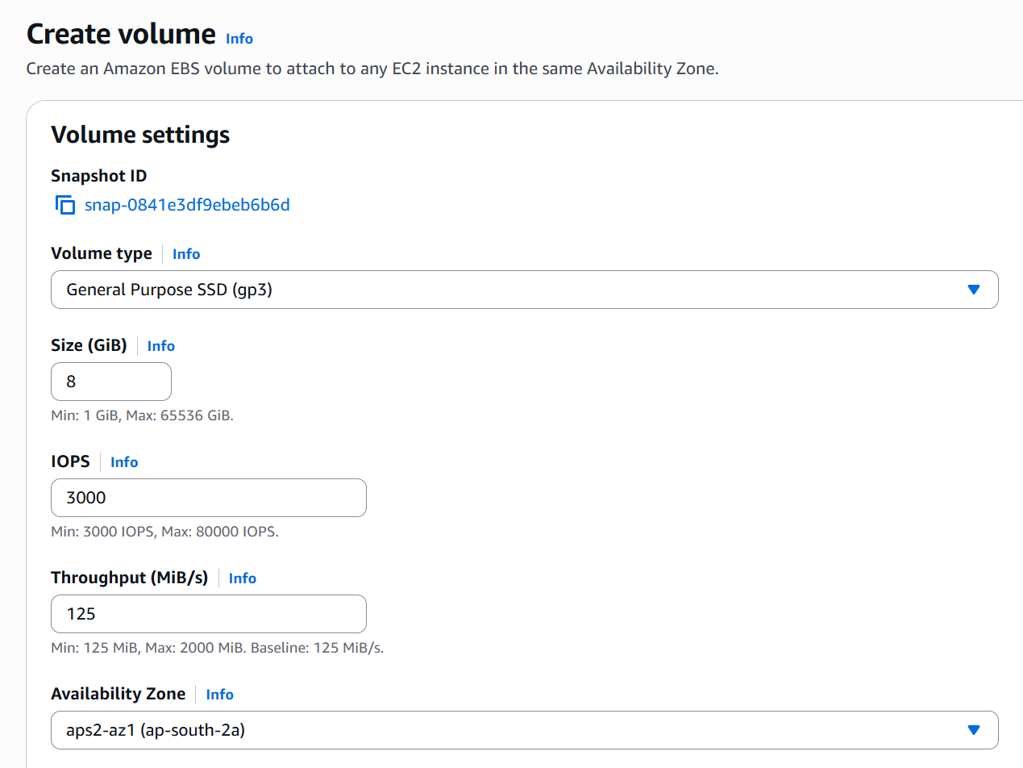Click into the IOPS field showing 3000
This screenshot has width=1023, height=768.
tap(208, 498)
